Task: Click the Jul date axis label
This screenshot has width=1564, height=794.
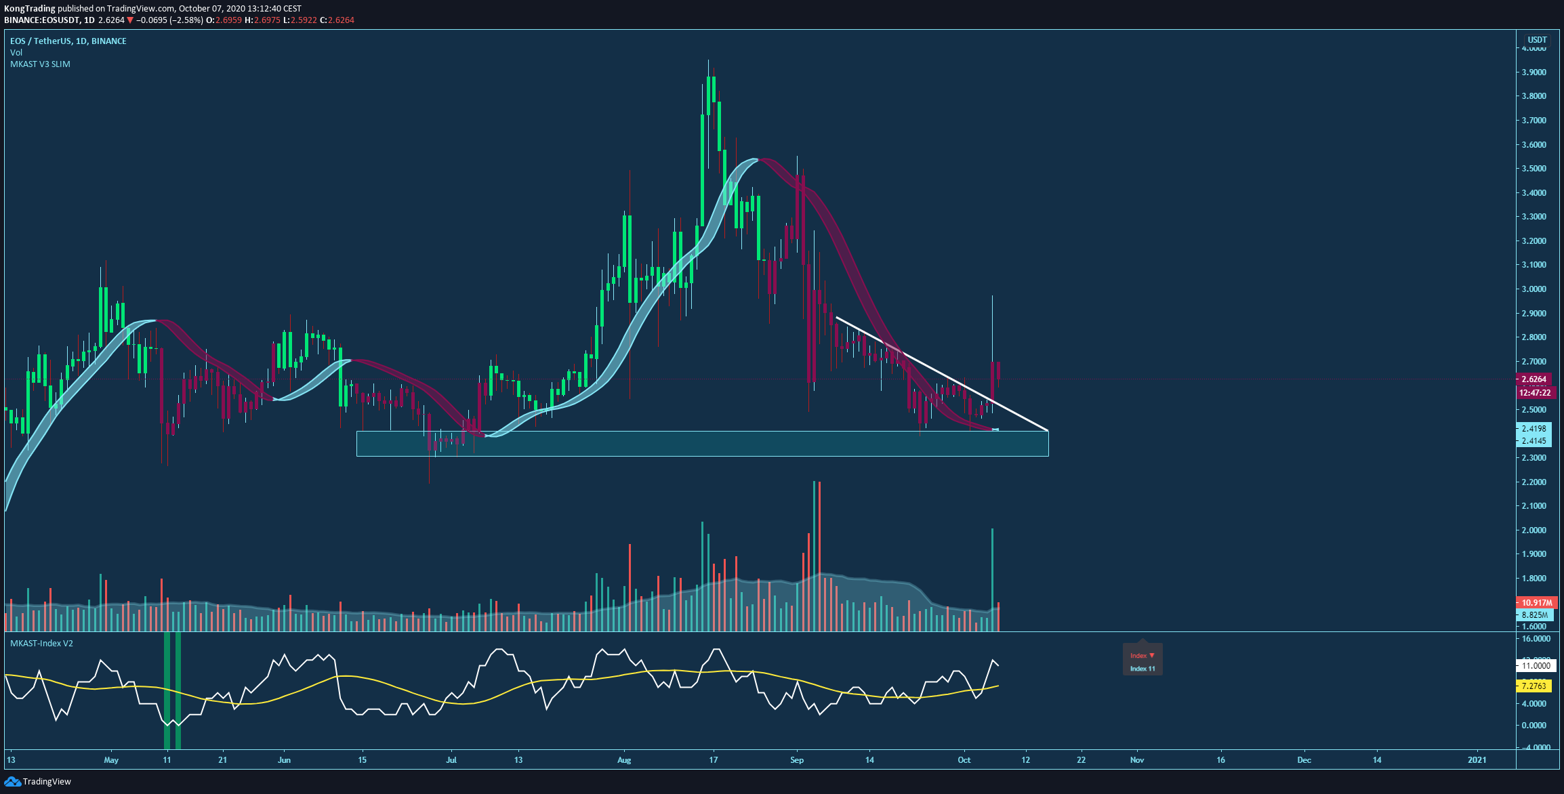Action: 451,760
